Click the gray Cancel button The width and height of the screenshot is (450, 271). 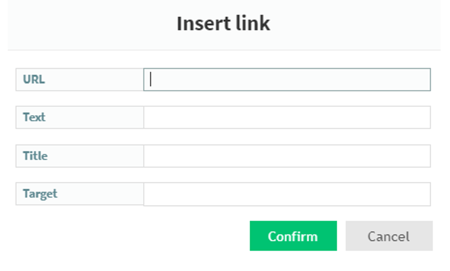pyautogui.click(x=389, y=236)
